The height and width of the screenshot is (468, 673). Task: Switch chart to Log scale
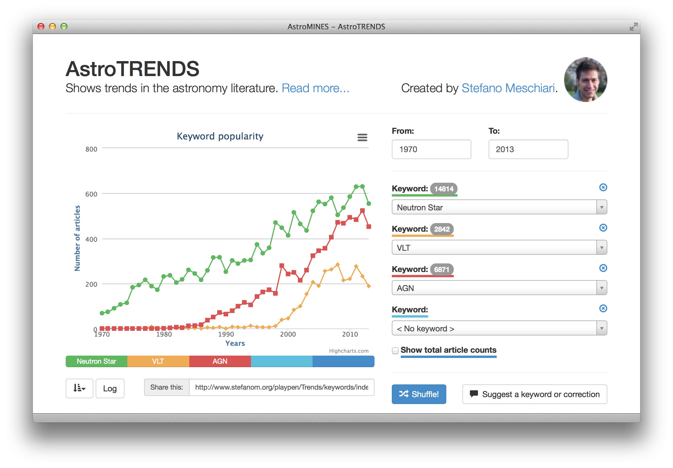pos(110,388)
